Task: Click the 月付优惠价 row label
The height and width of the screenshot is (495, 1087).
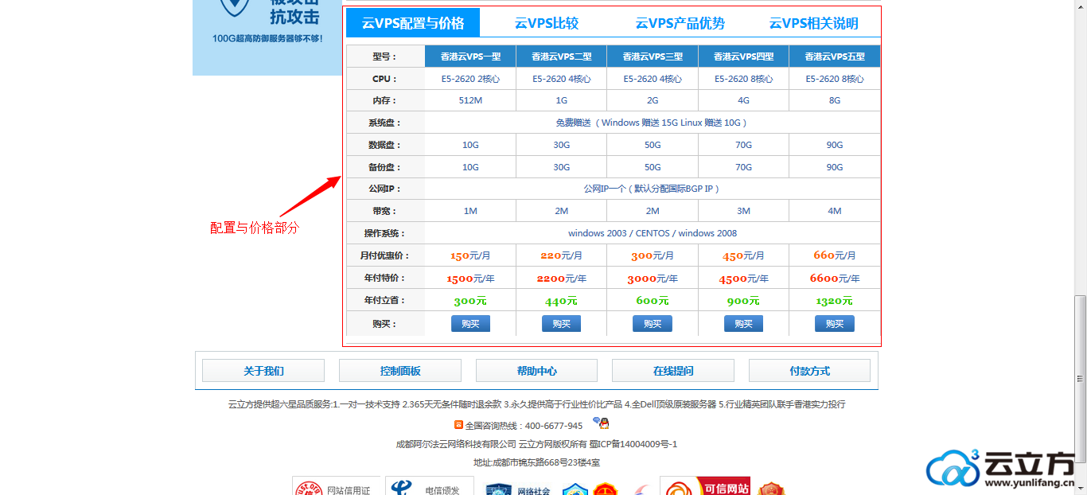Action: coord(384,255)
